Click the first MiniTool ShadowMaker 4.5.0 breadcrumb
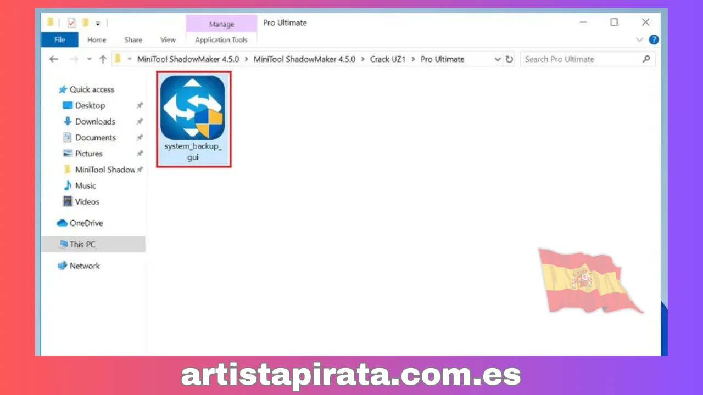The height and width of the screenshot is (395, 703). (188, 59)
